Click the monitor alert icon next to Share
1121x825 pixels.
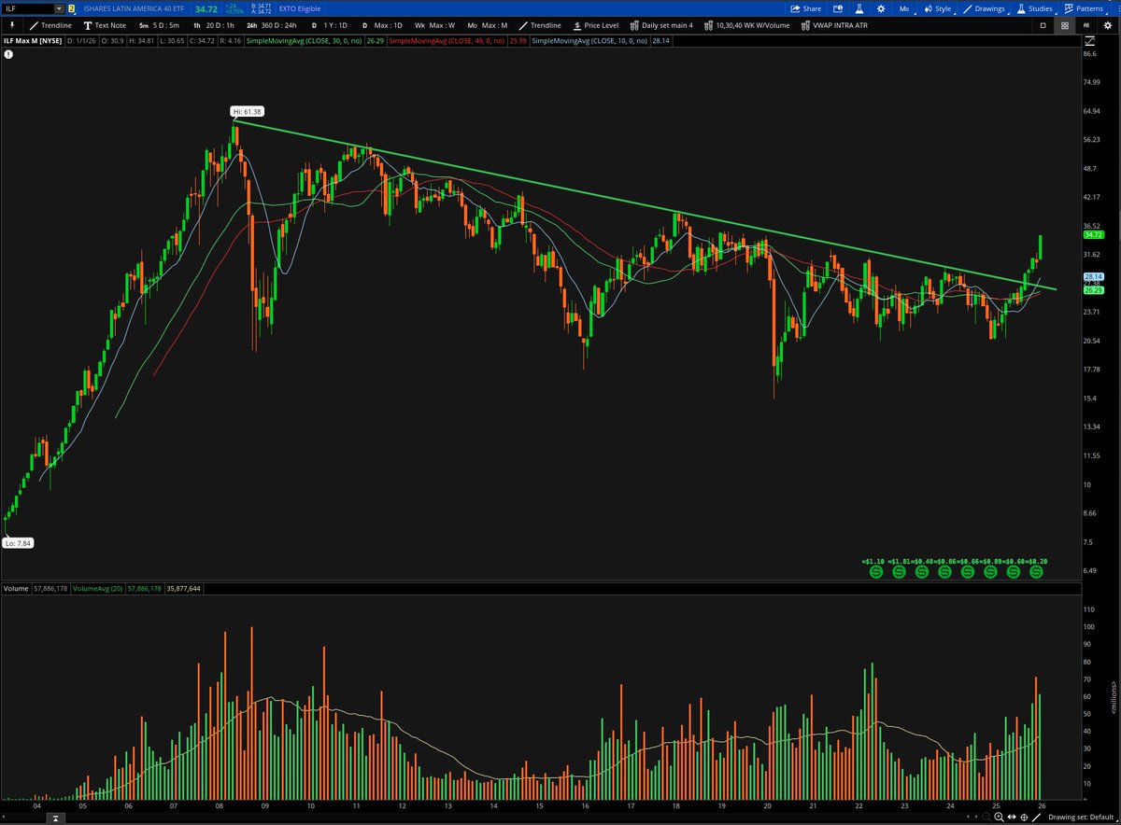(x=838, y=8)
